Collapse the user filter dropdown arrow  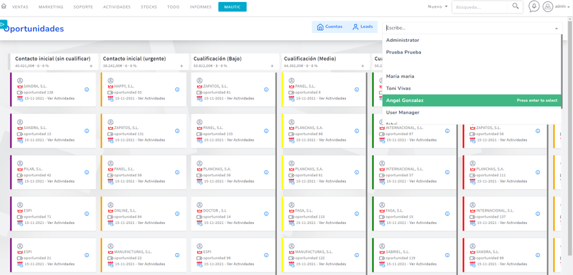point(556,28)
